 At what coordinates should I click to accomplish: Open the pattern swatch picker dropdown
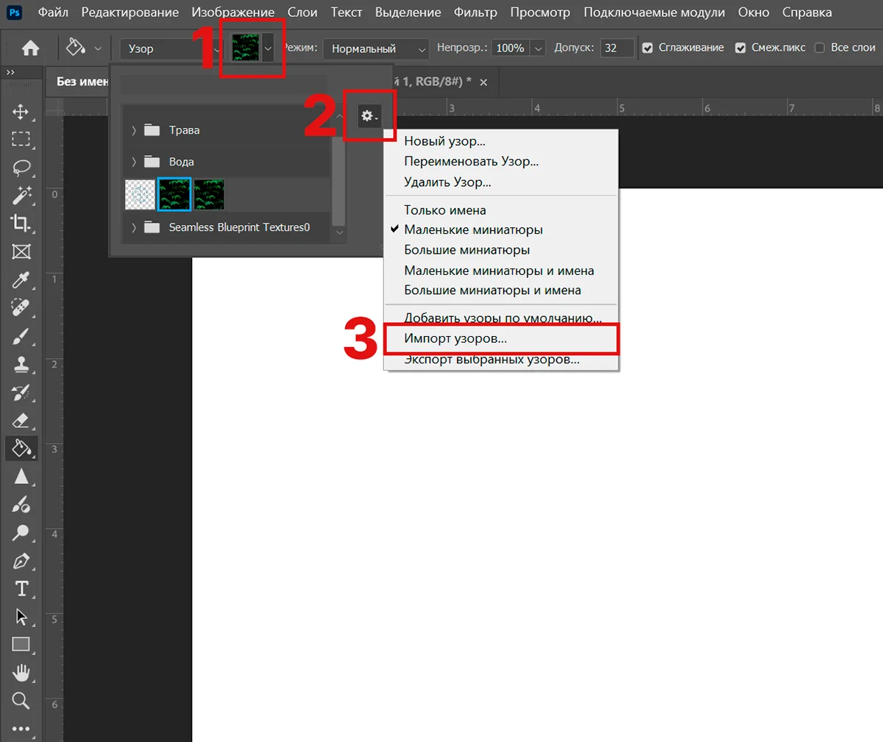tap(268, 49)
